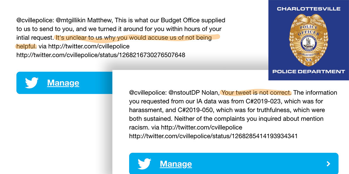This screenshot has width=349, height=174.
Task: Click the Twitter bird in the lower Manage button
Action: [144, 164]
